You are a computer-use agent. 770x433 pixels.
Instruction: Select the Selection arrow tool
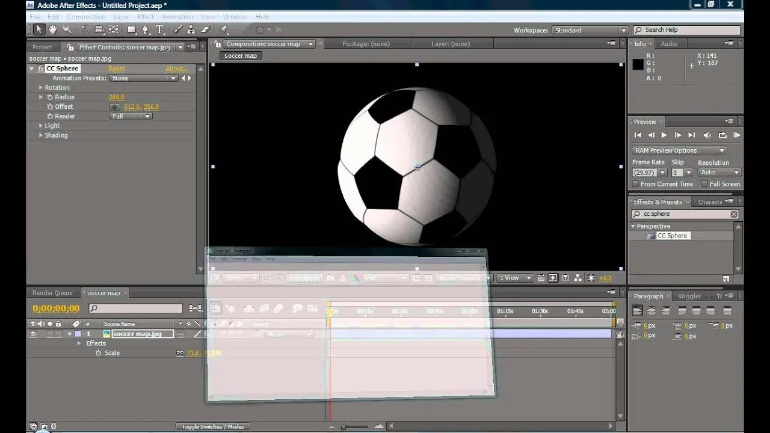coord(38,29)
